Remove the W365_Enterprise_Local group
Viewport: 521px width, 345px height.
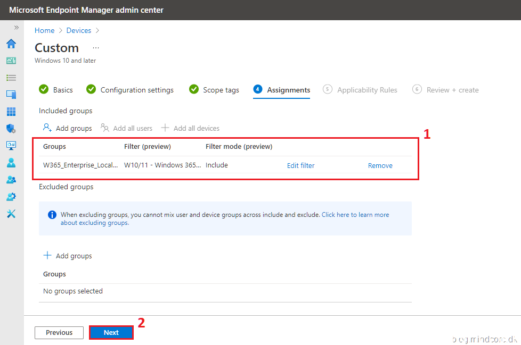coord(380,165)
